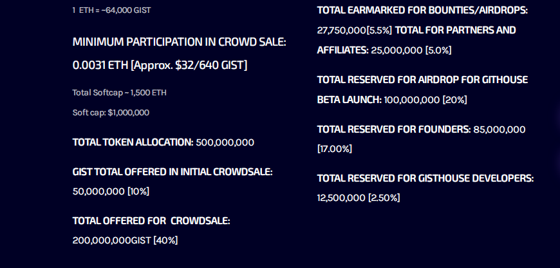Screen dimensions: 560x268
Task: Select the Affiliates 25,000,000 [5.0%] value
Action: pyautogui.click(x=384, y=50)
